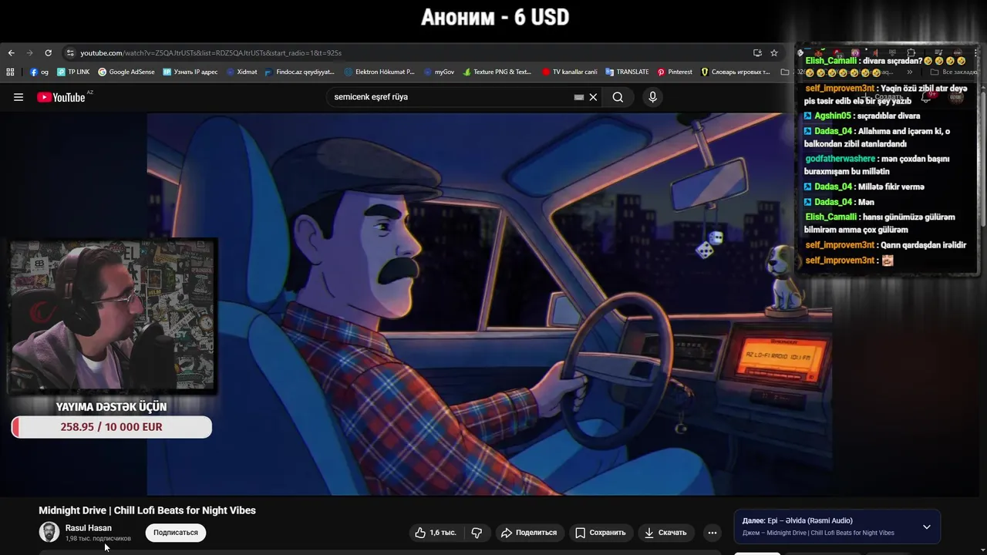Screen dimensions: 987x555
Task: Open the Elektron Hökumət bookmark
Action: click(379, 72)
